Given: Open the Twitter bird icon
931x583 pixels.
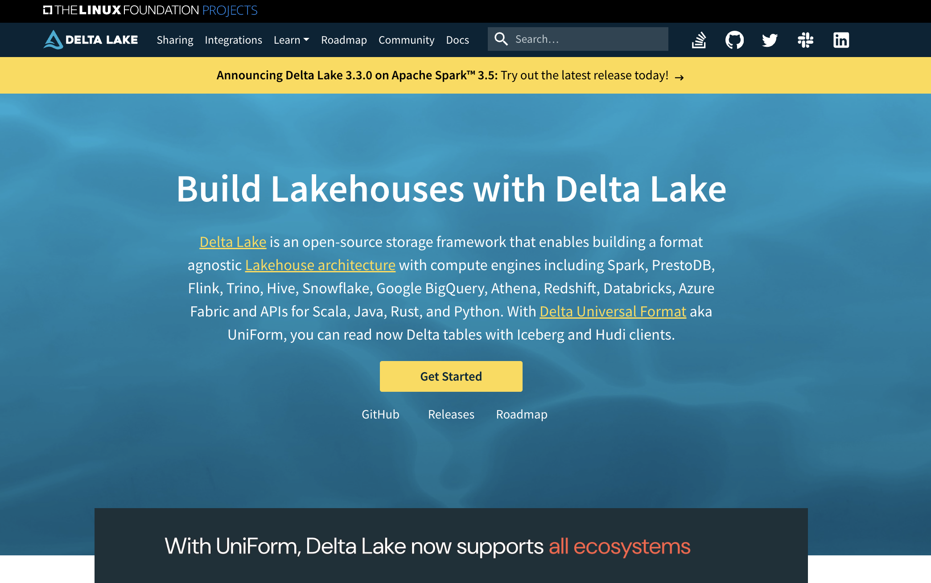Looking at the screenshot, I should click(x=770, y=40).
